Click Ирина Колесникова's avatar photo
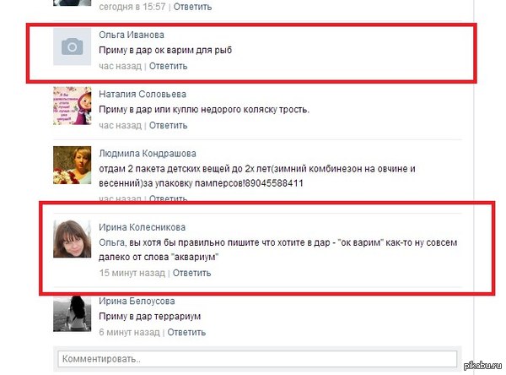 (x=72, y=238)
